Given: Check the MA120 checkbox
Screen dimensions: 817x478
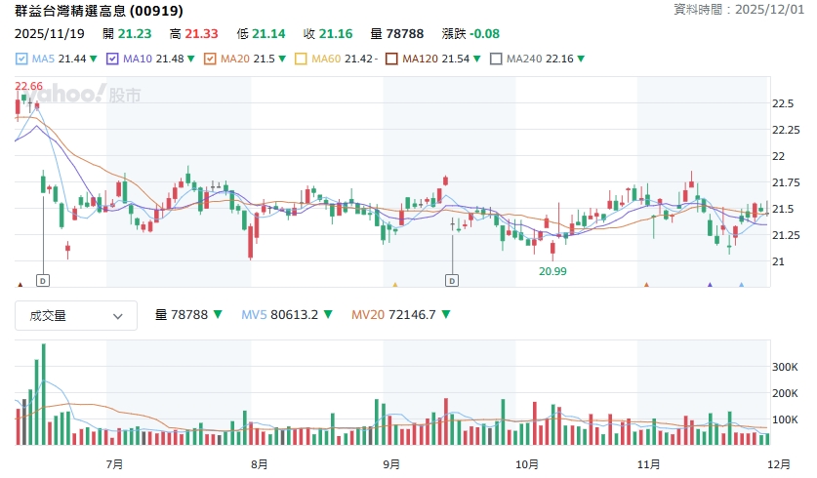Looking at the screenshot, I should click(x=392, y=60).
